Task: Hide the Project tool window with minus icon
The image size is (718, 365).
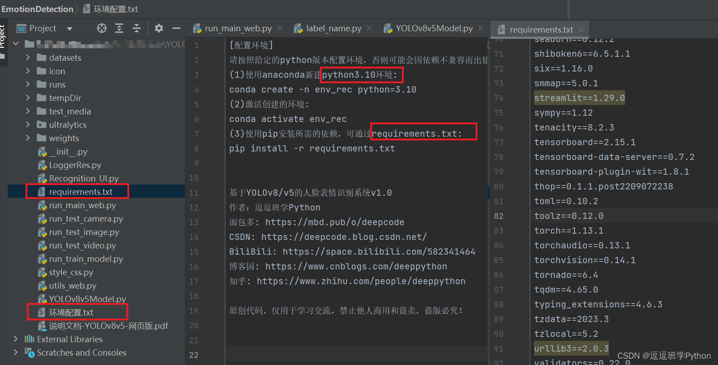Action: (x=176, y=29)
